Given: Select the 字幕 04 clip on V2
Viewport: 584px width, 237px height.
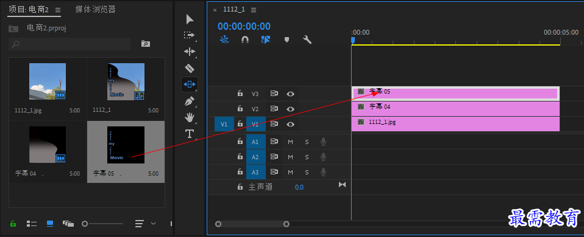Looking at the screenshot, I should (455, 109).
